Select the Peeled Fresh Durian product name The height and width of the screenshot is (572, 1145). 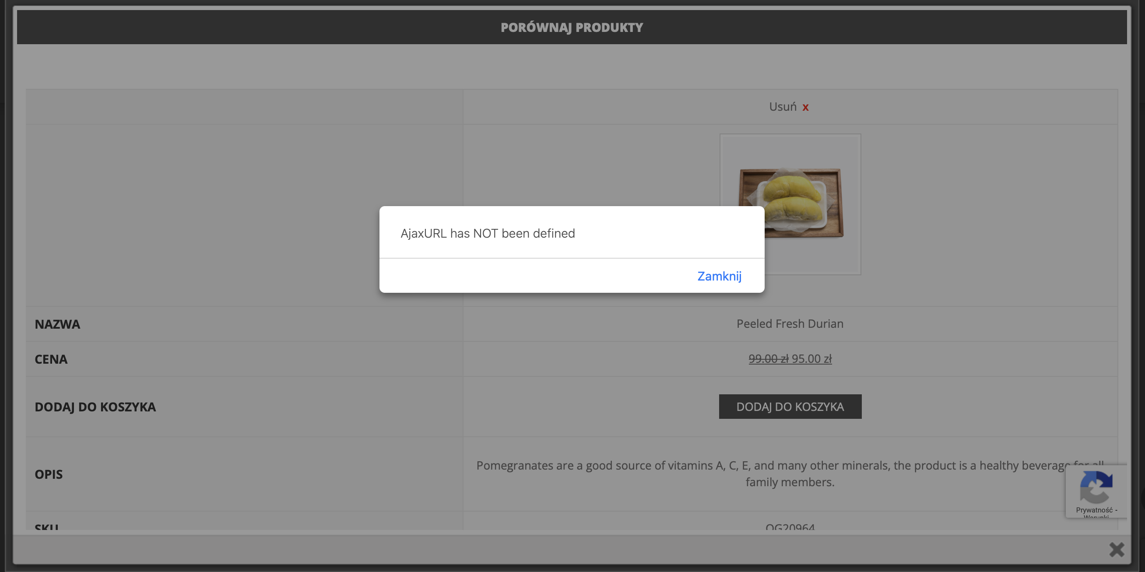[790, 323]
